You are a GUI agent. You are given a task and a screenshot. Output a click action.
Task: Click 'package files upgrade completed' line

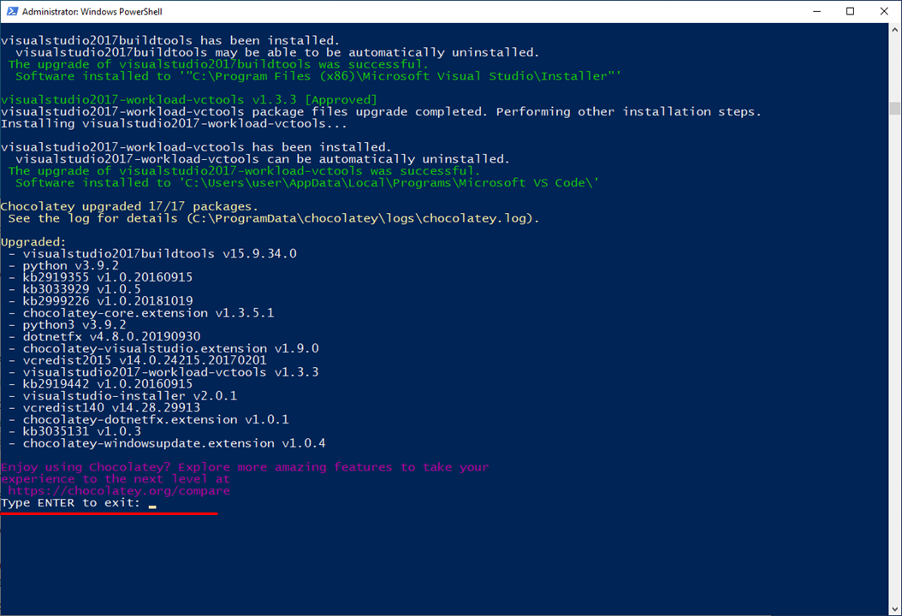pos(381,111)
